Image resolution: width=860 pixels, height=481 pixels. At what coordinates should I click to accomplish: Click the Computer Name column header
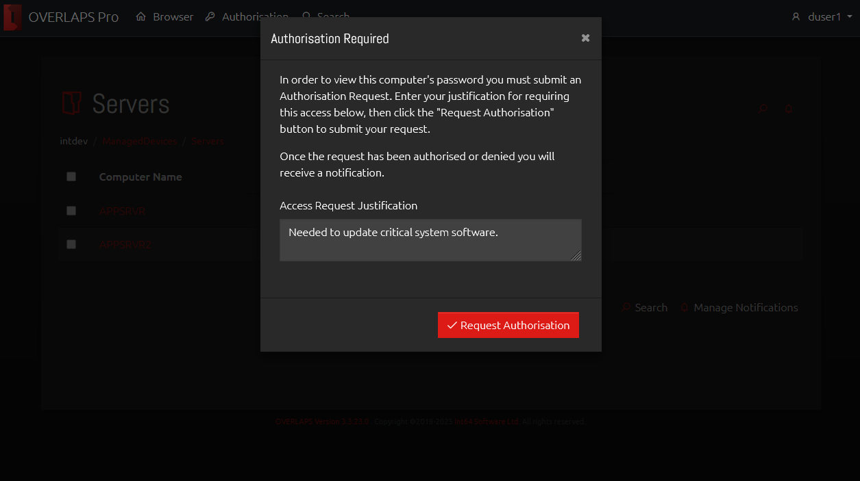click(x=140, y=177)
